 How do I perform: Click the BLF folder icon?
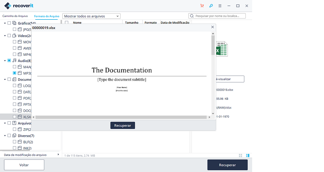click(20, 142)
